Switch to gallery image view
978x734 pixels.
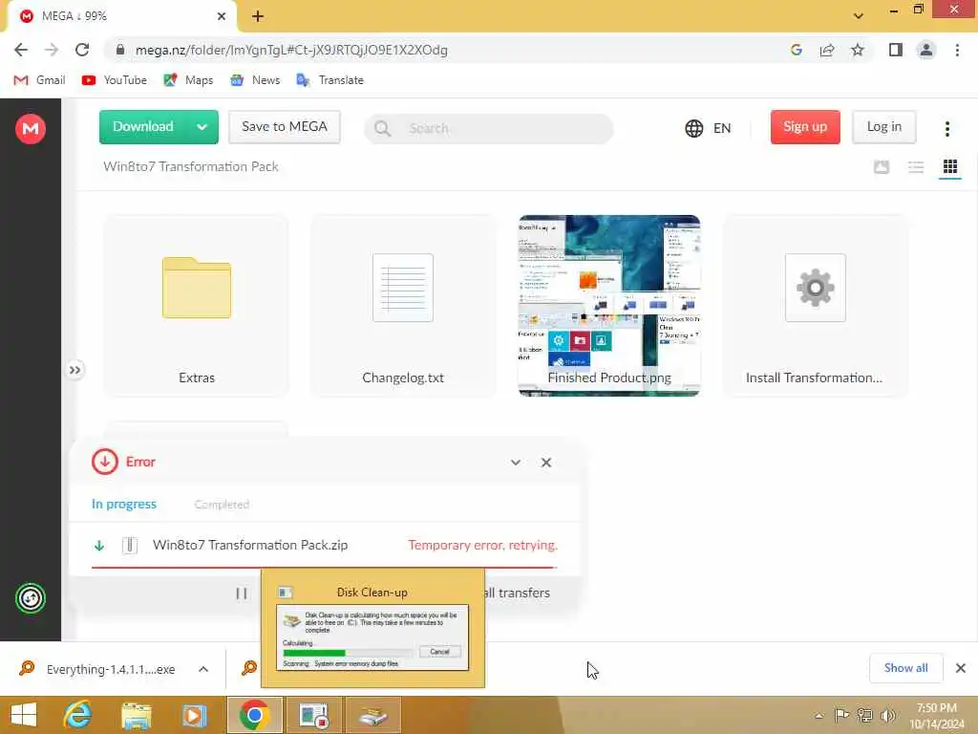pyautogui.click(x=882, y=166)
